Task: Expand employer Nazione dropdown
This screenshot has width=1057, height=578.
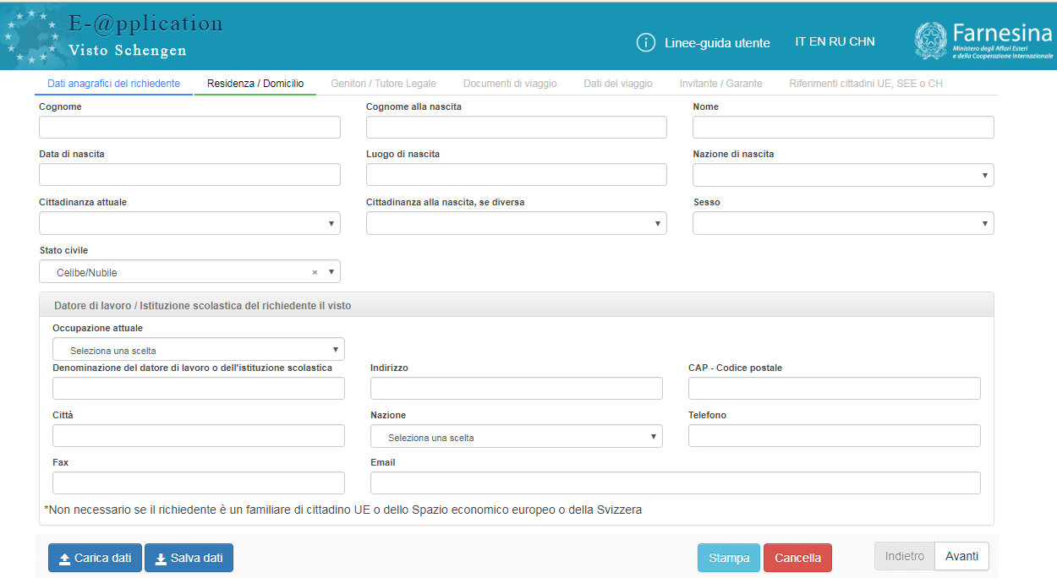Action: (517, 436)
